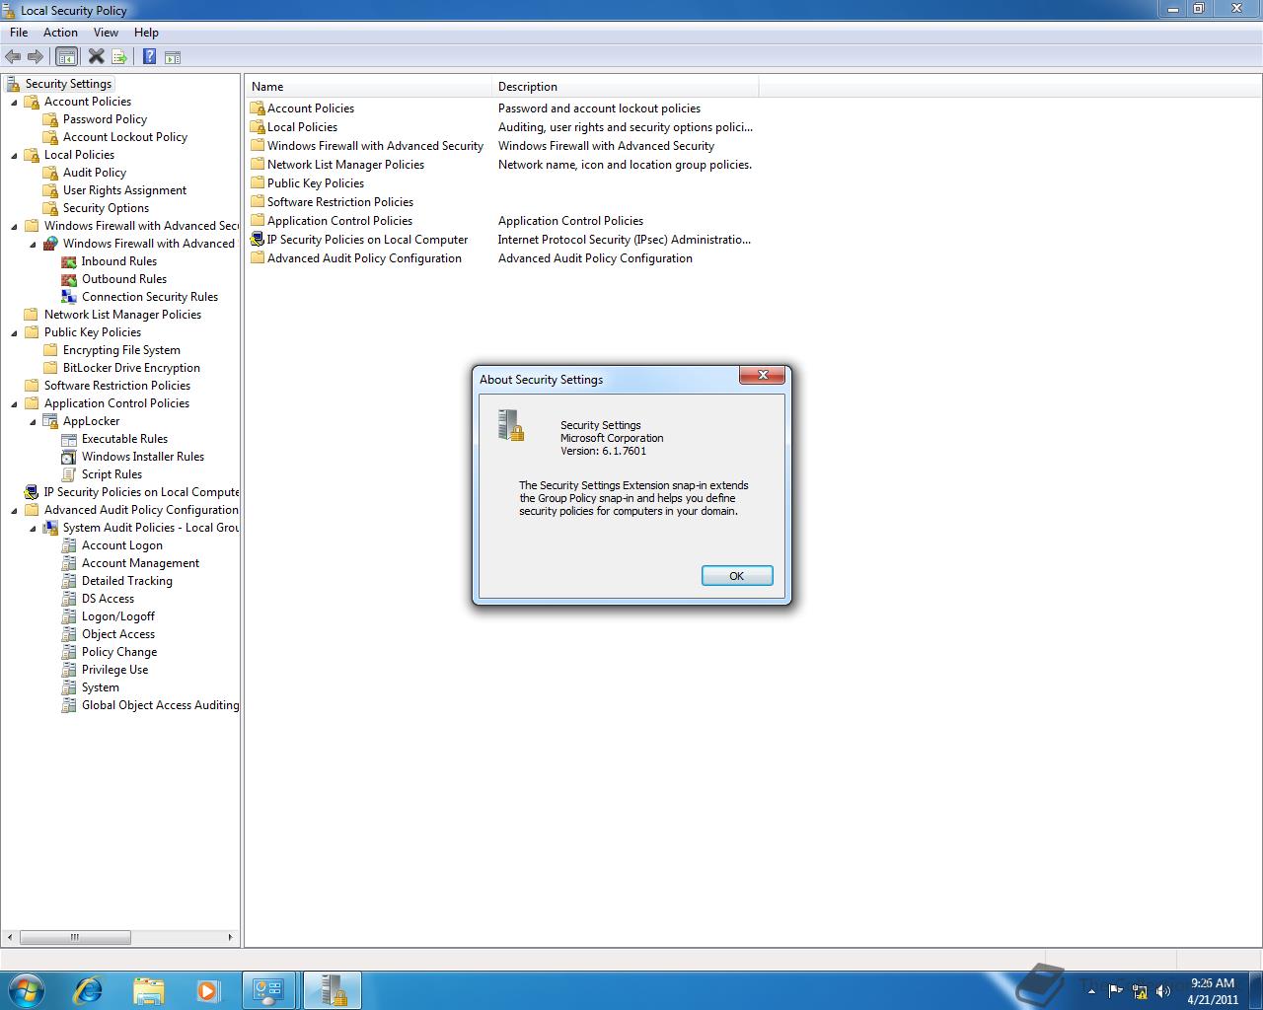Open the View menu

tap(106, 33)
